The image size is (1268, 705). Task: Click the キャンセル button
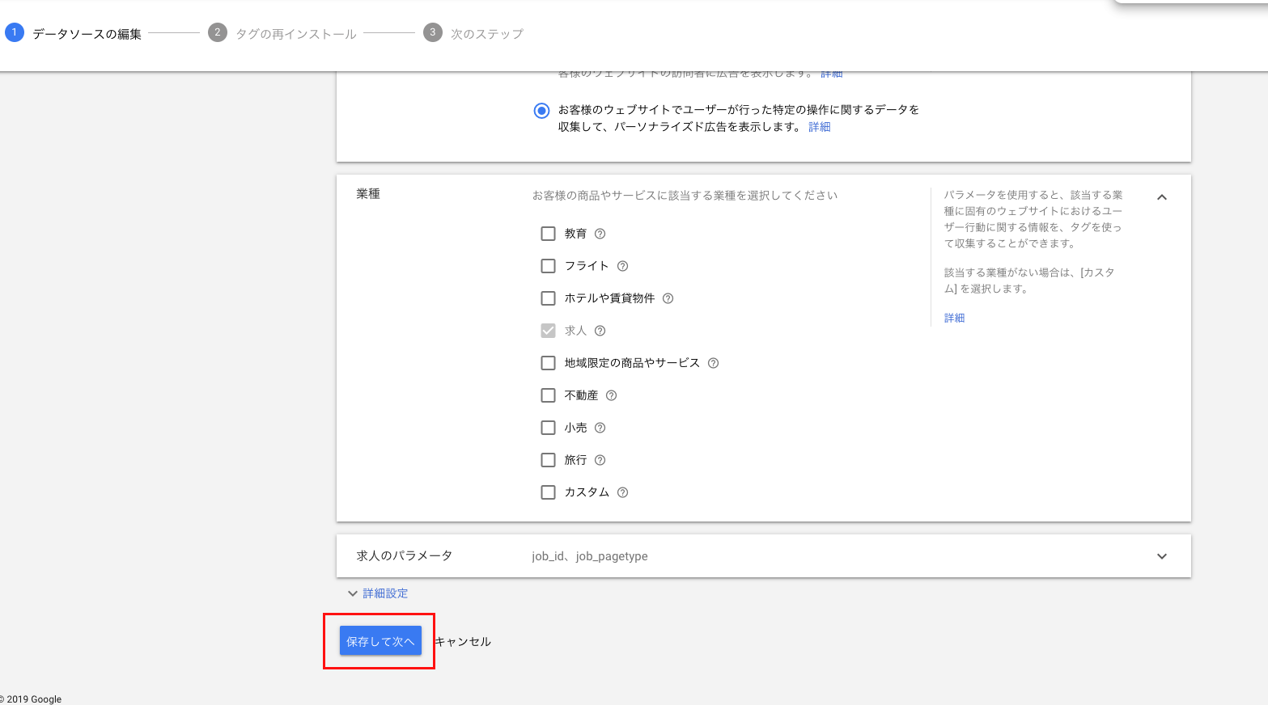[x=463, y=641]
